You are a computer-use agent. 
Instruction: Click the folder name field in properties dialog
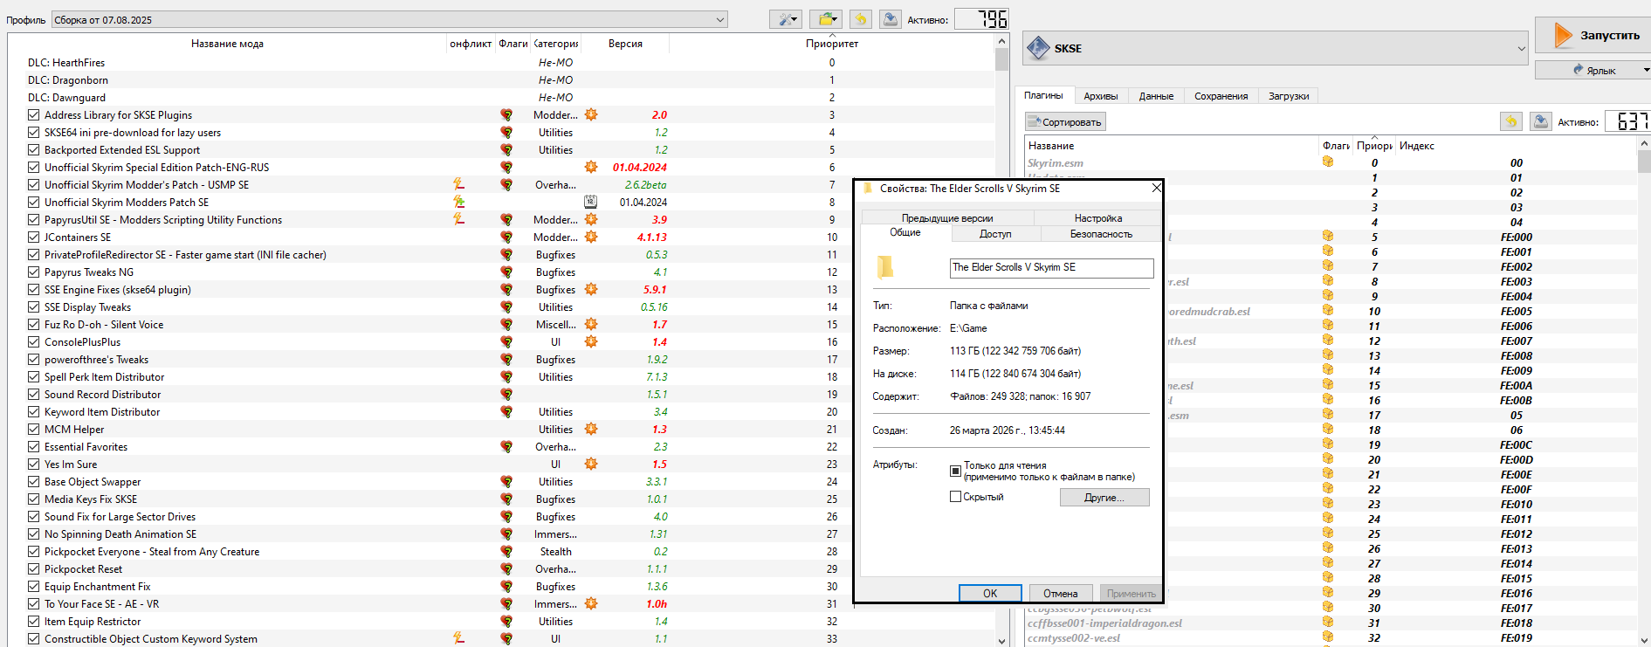point(1052,268)
